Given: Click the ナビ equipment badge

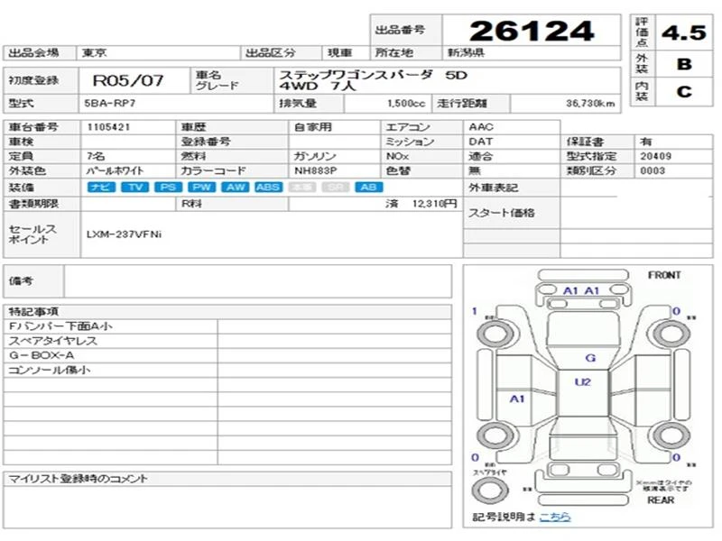Looking at the screenshot, I should point(101,188).
